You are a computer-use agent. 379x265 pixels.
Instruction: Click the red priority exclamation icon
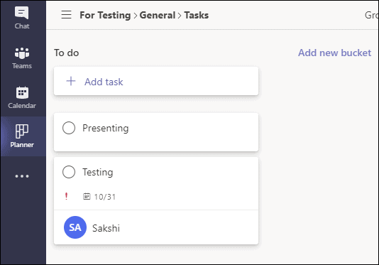pyautogui.click(x=66, y=196)
